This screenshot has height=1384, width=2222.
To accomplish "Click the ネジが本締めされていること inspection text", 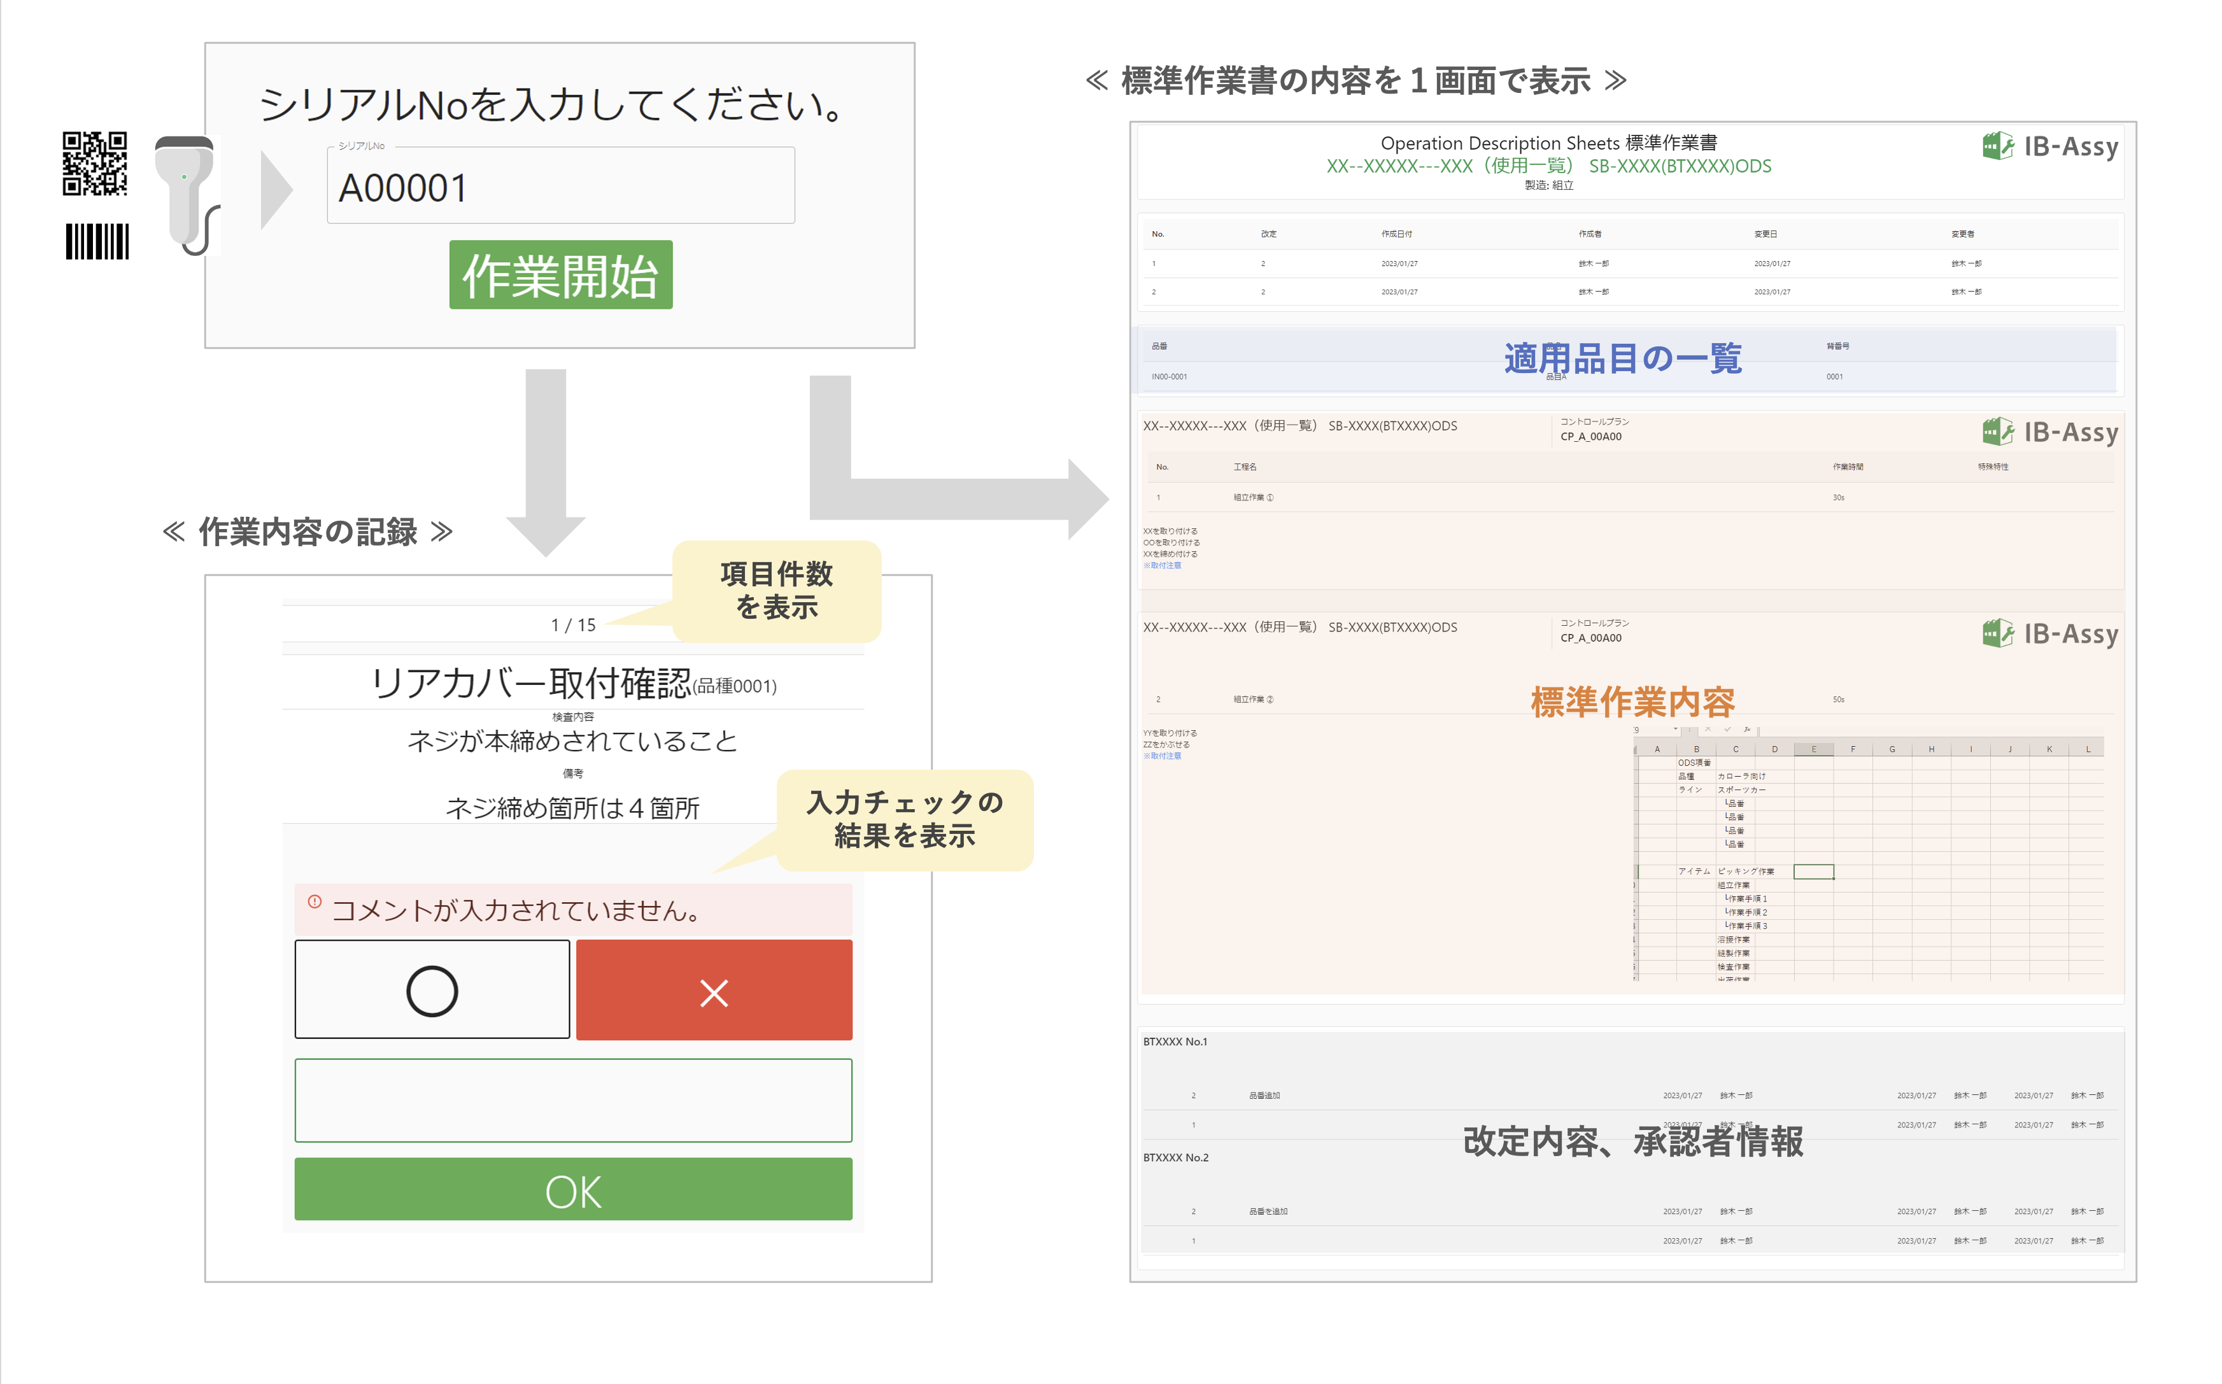I will click(x=573, y=740).
